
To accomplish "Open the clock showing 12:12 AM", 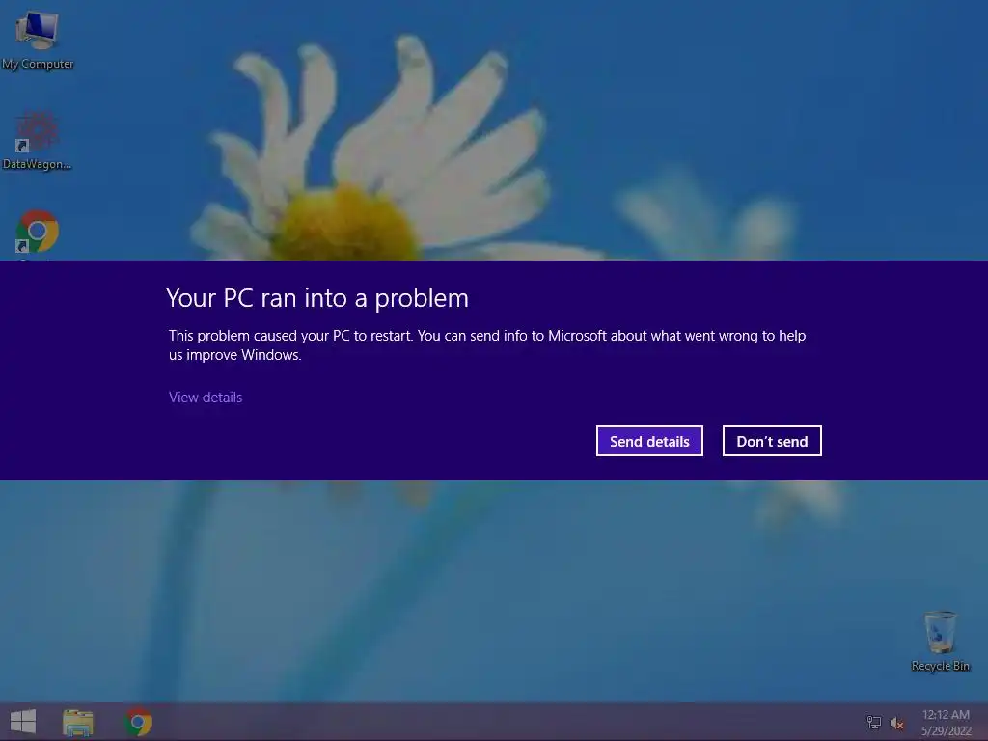I will coord(946,722).
